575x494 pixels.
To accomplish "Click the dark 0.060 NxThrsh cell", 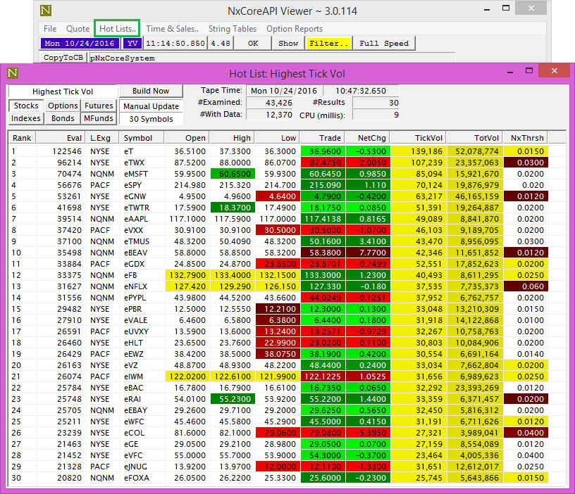I will [526, 286].
